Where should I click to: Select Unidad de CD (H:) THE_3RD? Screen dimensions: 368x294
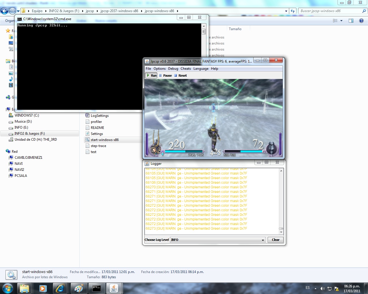[x=36, y=140]
